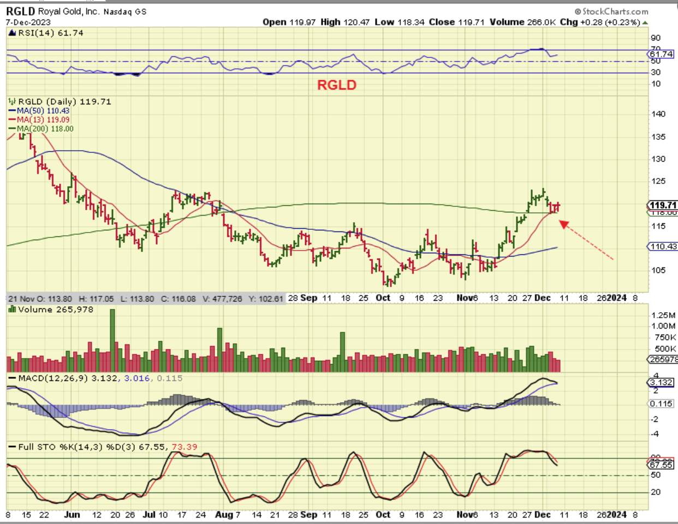678x524 pixels.
Task: Click the tallest green volume bar in June
Action: pyautogui.click(x=113, y=341)
